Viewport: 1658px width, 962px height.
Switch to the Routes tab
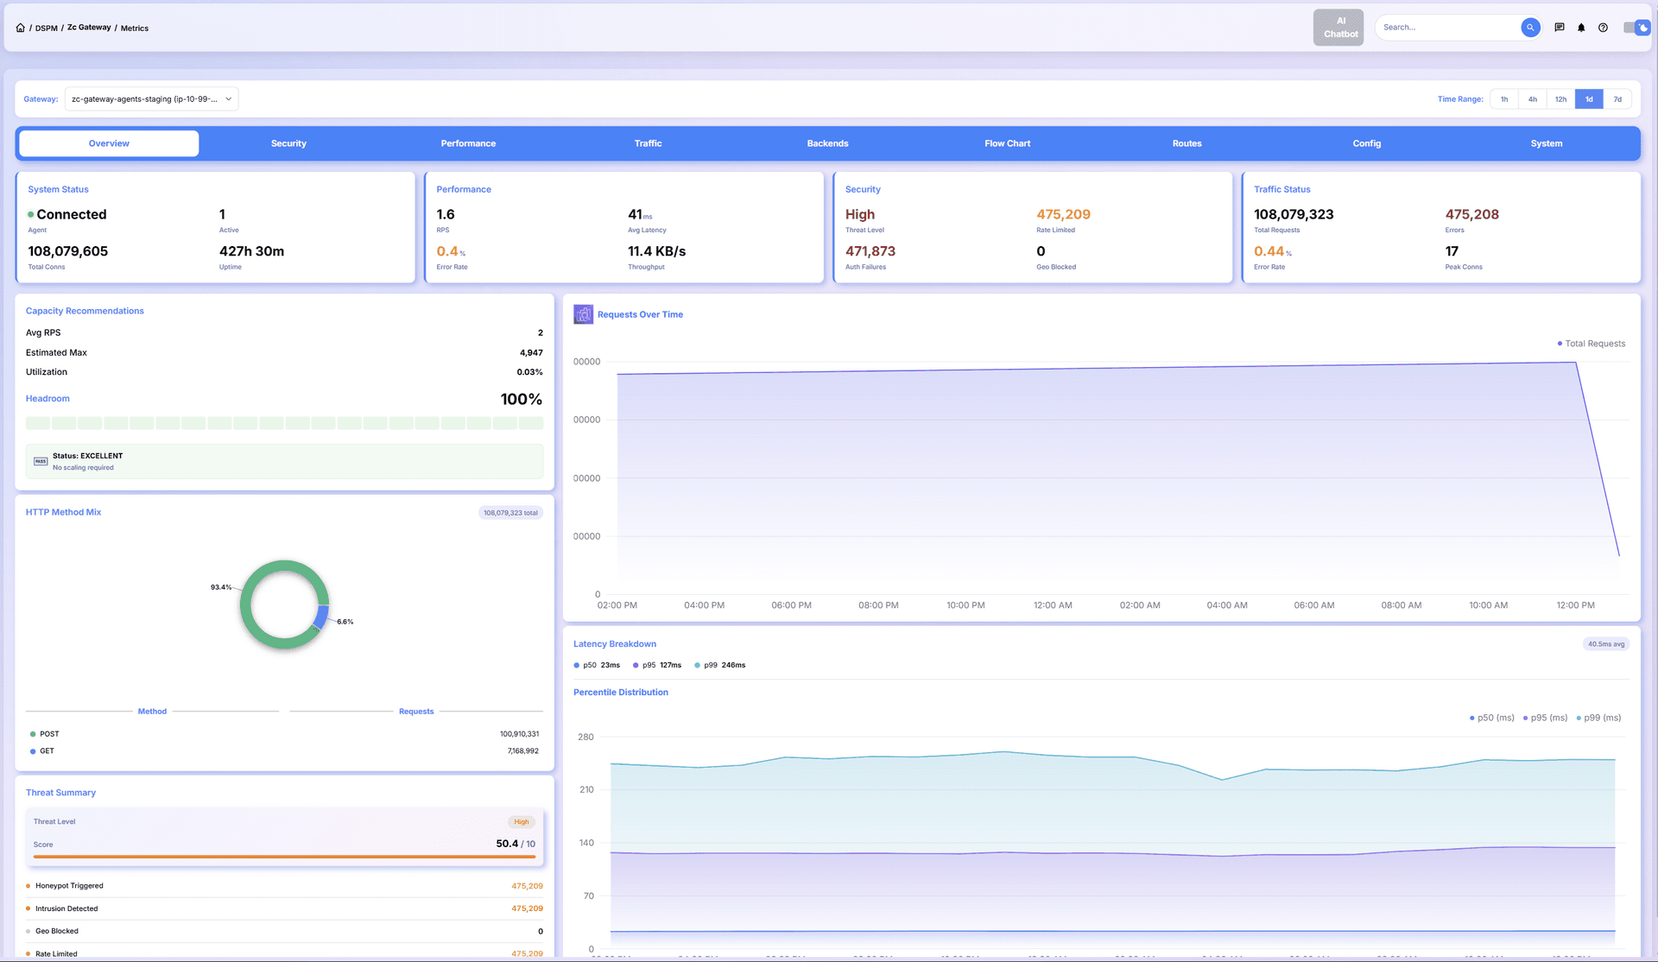pyautogui.click(x=1187, y=143)
